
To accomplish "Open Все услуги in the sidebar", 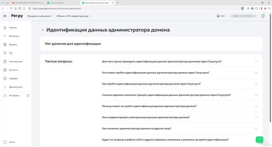I will 14,36.
